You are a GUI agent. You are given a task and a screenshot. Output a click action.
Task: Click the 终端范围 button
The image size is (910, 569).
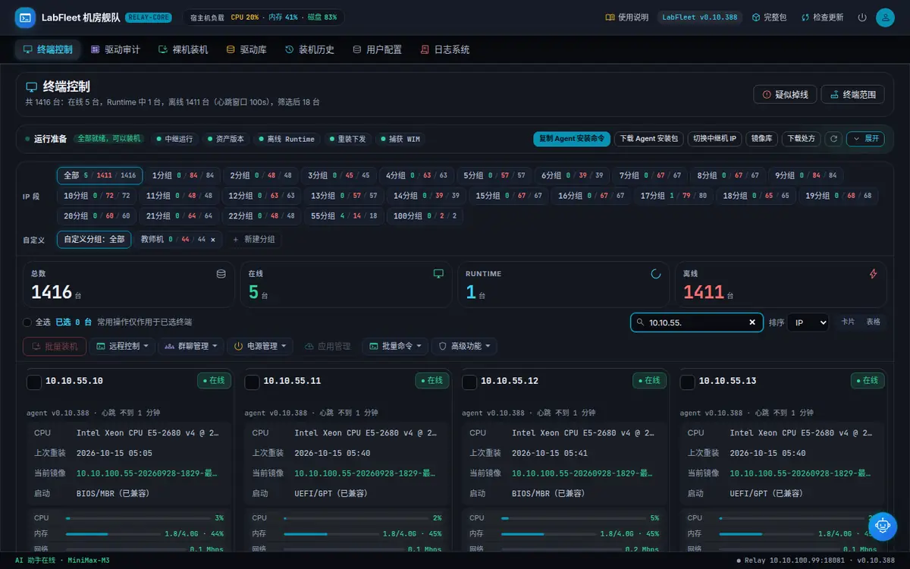853,94
